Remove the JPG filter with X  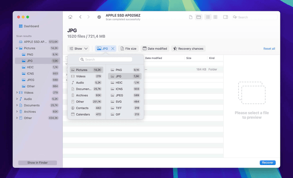(113, 49)
